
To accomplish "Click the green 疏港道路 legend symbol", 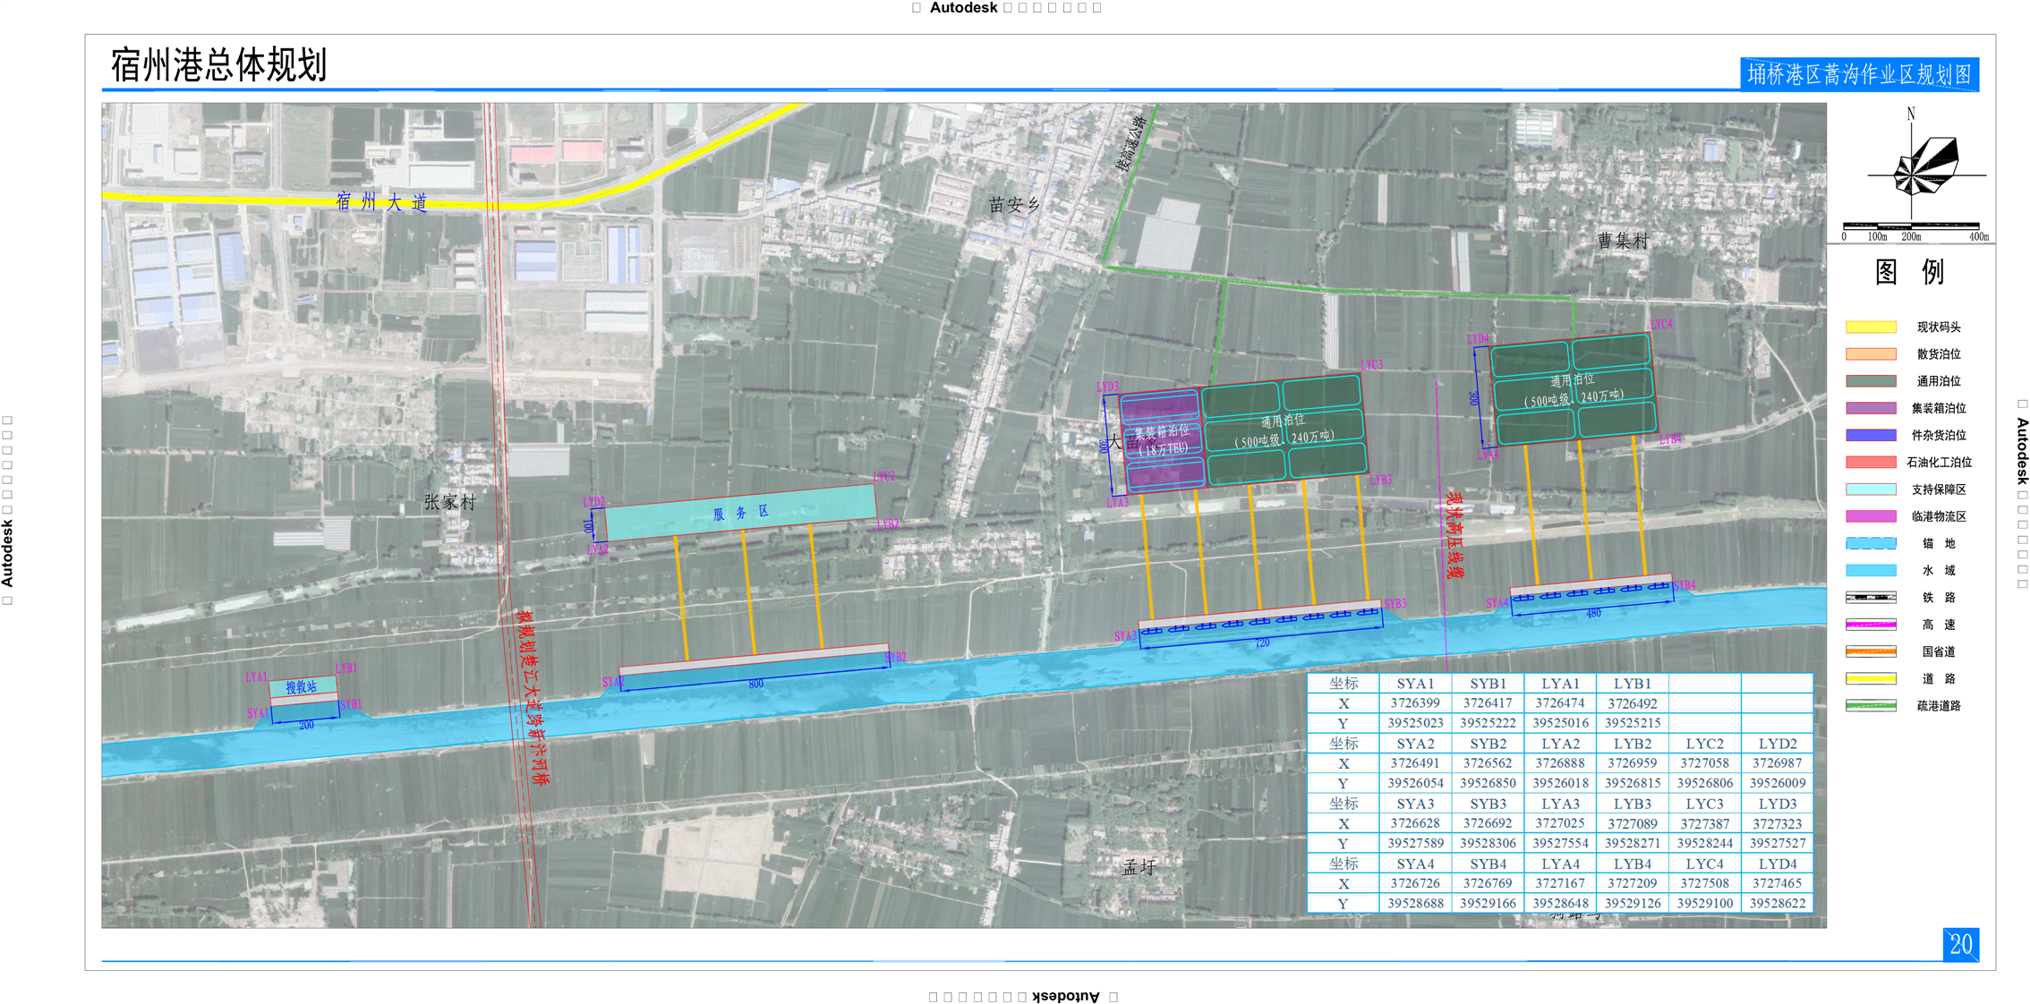I will (x=1871, y=706).
